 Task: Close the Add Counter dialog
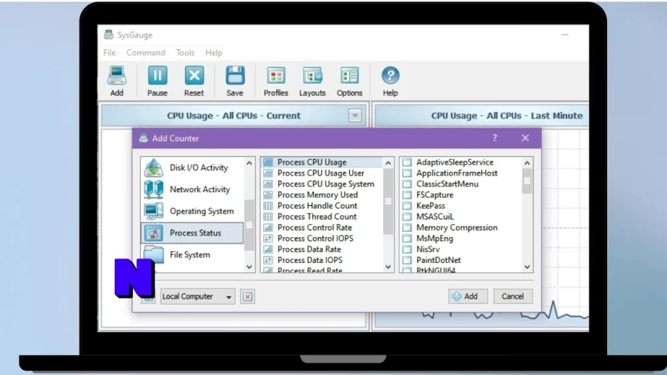coord(526,138)
